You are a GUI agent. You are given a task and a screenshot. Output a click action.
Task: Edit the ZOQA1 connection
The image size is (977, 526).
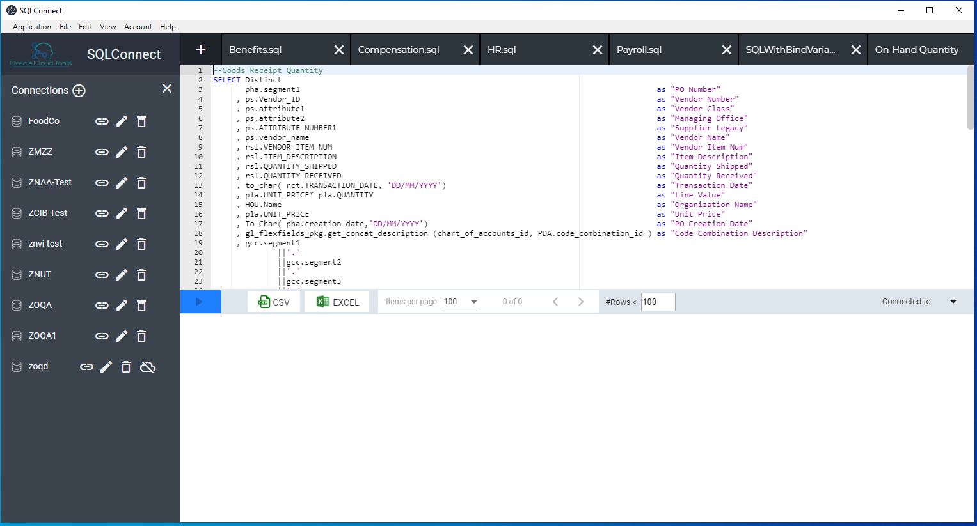pos(122,336)
